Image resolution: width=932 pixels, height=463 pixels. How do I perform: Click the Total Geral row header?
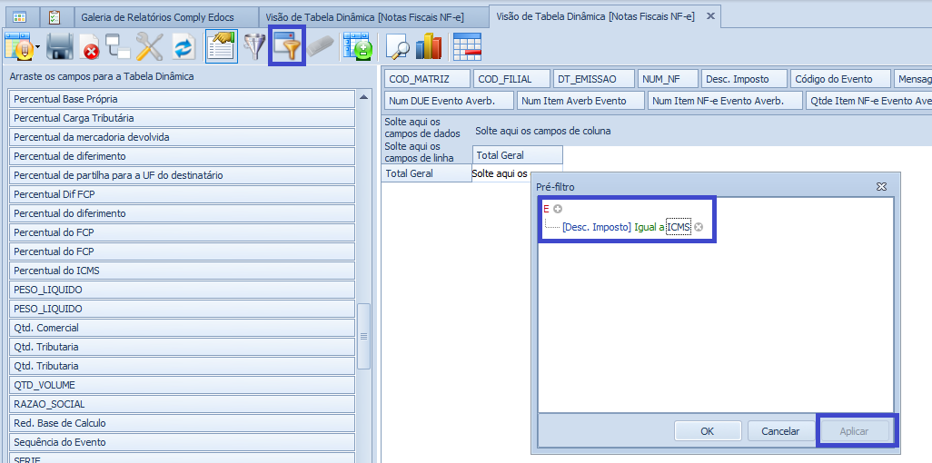426,173
